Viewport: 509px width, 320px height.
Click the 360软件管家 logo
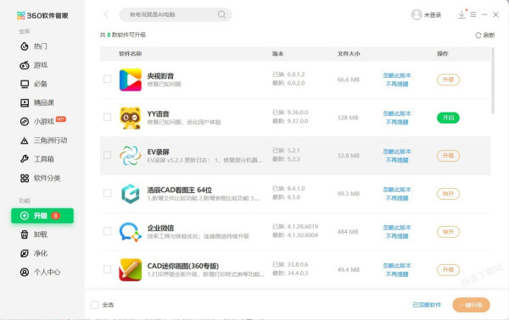tap(42, 15)
